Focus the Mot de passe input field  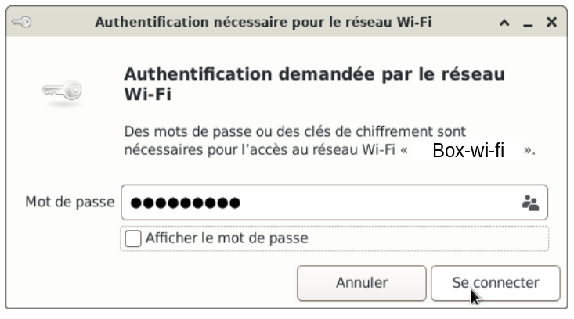coord(334,203)
